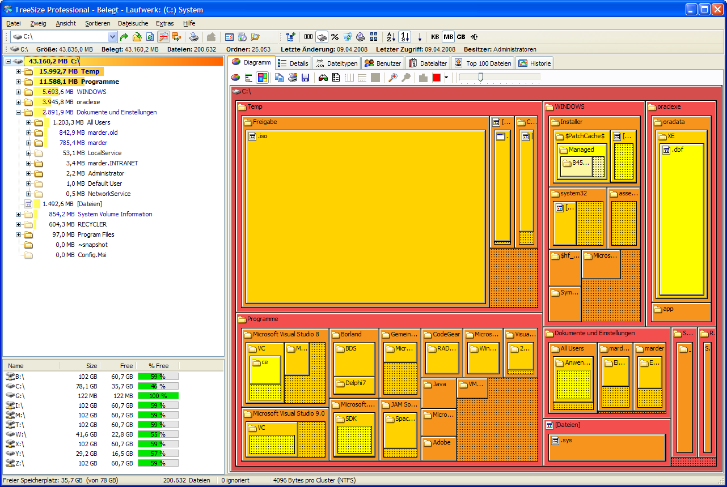
Task: Click the green refresh scan icon
Action: pyautogui.click(x=150, y=37)
